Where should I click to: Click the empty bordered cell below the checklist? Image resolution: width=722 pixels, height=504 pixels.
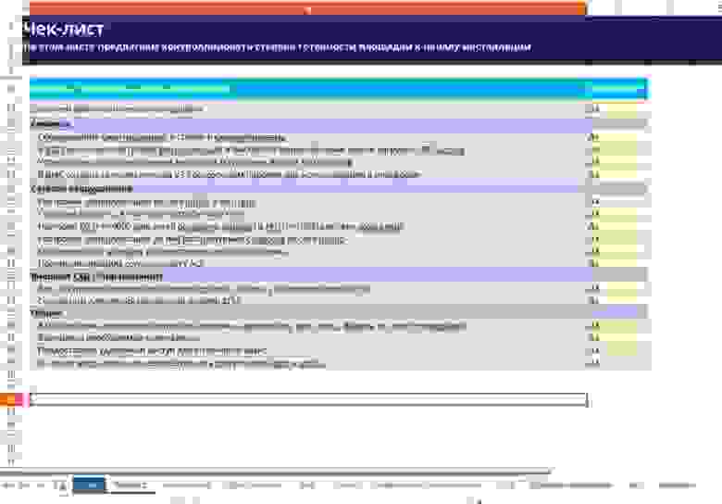(x=308, y=399)
